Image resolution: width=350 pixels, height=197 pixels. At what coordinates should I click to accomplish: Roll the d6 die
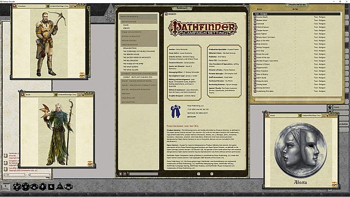click(51, 186)
